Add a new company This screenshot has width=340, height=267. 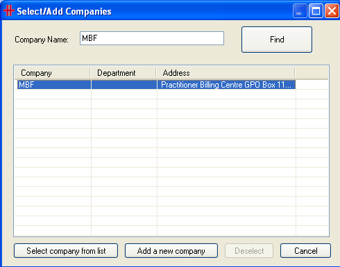[x=171, y=251]
